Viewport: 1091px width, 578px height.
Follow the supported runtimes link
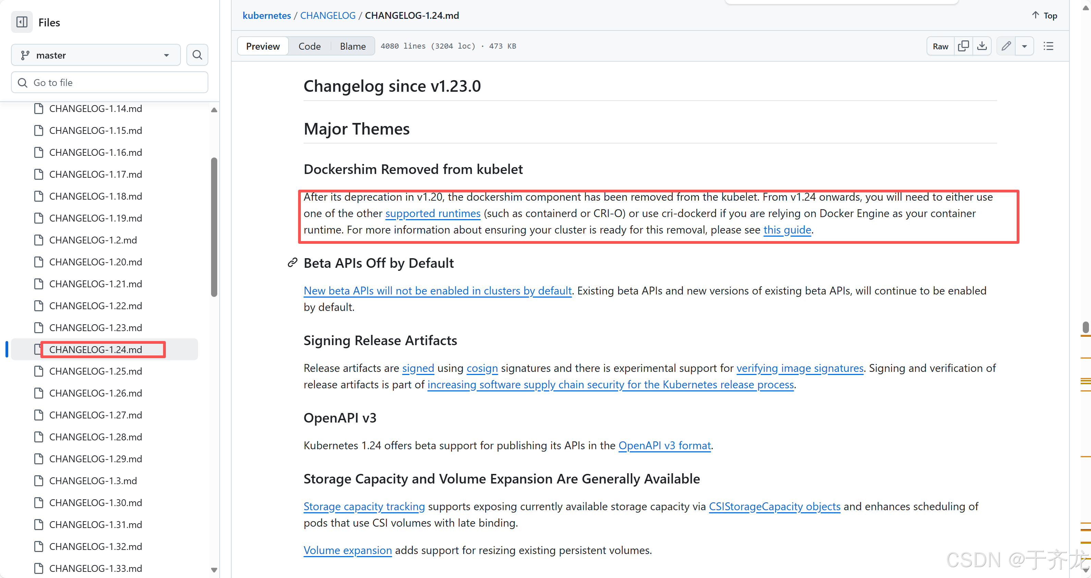tap(433, 213)
